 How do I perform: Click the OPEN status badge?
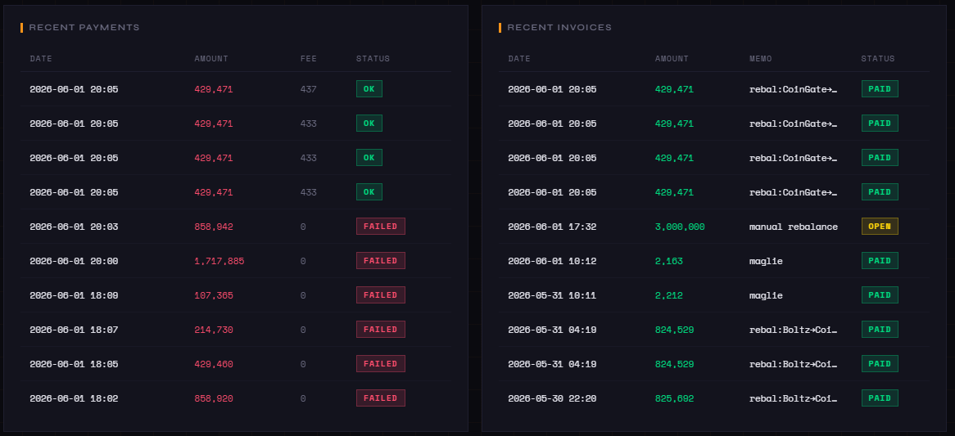[880, 227]
